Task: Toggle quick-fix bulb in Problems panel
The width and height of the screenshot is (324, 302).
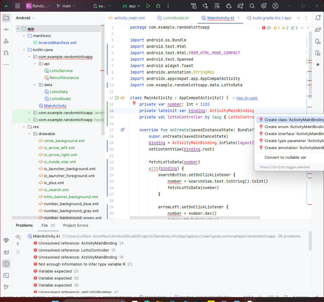Action: pyautogui.click(x=18, y=244)
